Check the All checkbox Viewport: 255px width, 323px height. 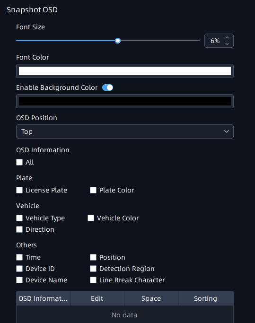tap(19, 162)
